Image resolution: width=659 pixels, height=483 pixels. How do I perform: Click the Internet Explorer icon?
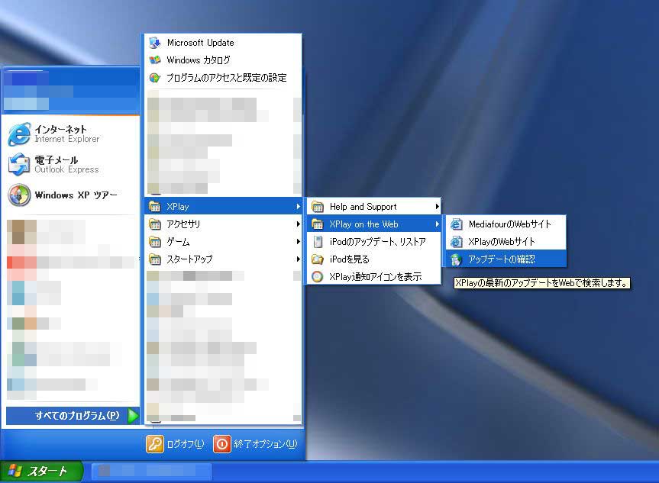(x=19, y=134)
